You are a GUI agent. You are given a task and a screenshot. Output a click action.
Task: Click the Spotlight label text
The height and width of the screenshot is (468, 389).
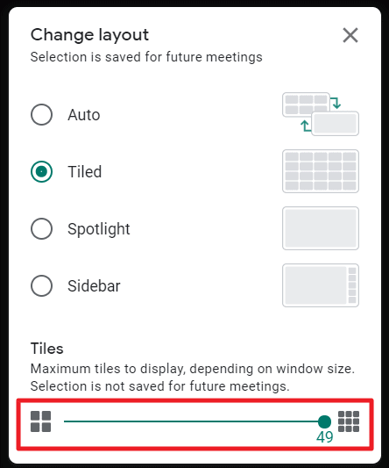pyautogui.click(x=99, y=229)
